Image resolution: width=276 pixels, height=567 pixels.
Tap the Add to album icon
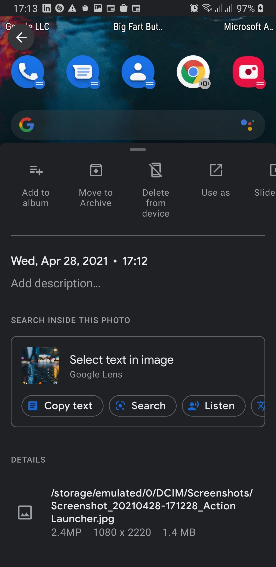click(x=36, y=170)
